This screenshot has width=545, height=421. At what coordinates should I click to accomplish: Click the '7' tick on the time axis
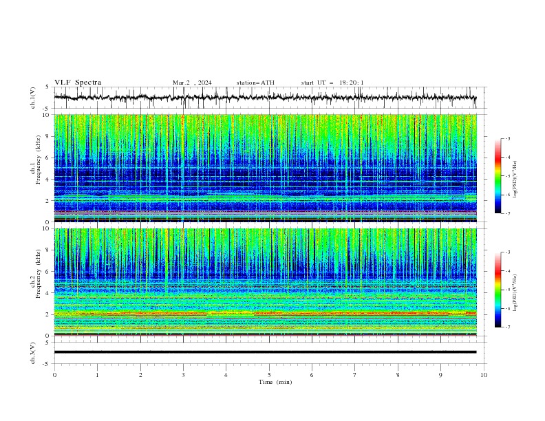click(x=355, y=375)
